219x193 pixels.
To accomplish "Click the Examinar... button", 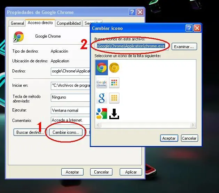I will 184,47.
